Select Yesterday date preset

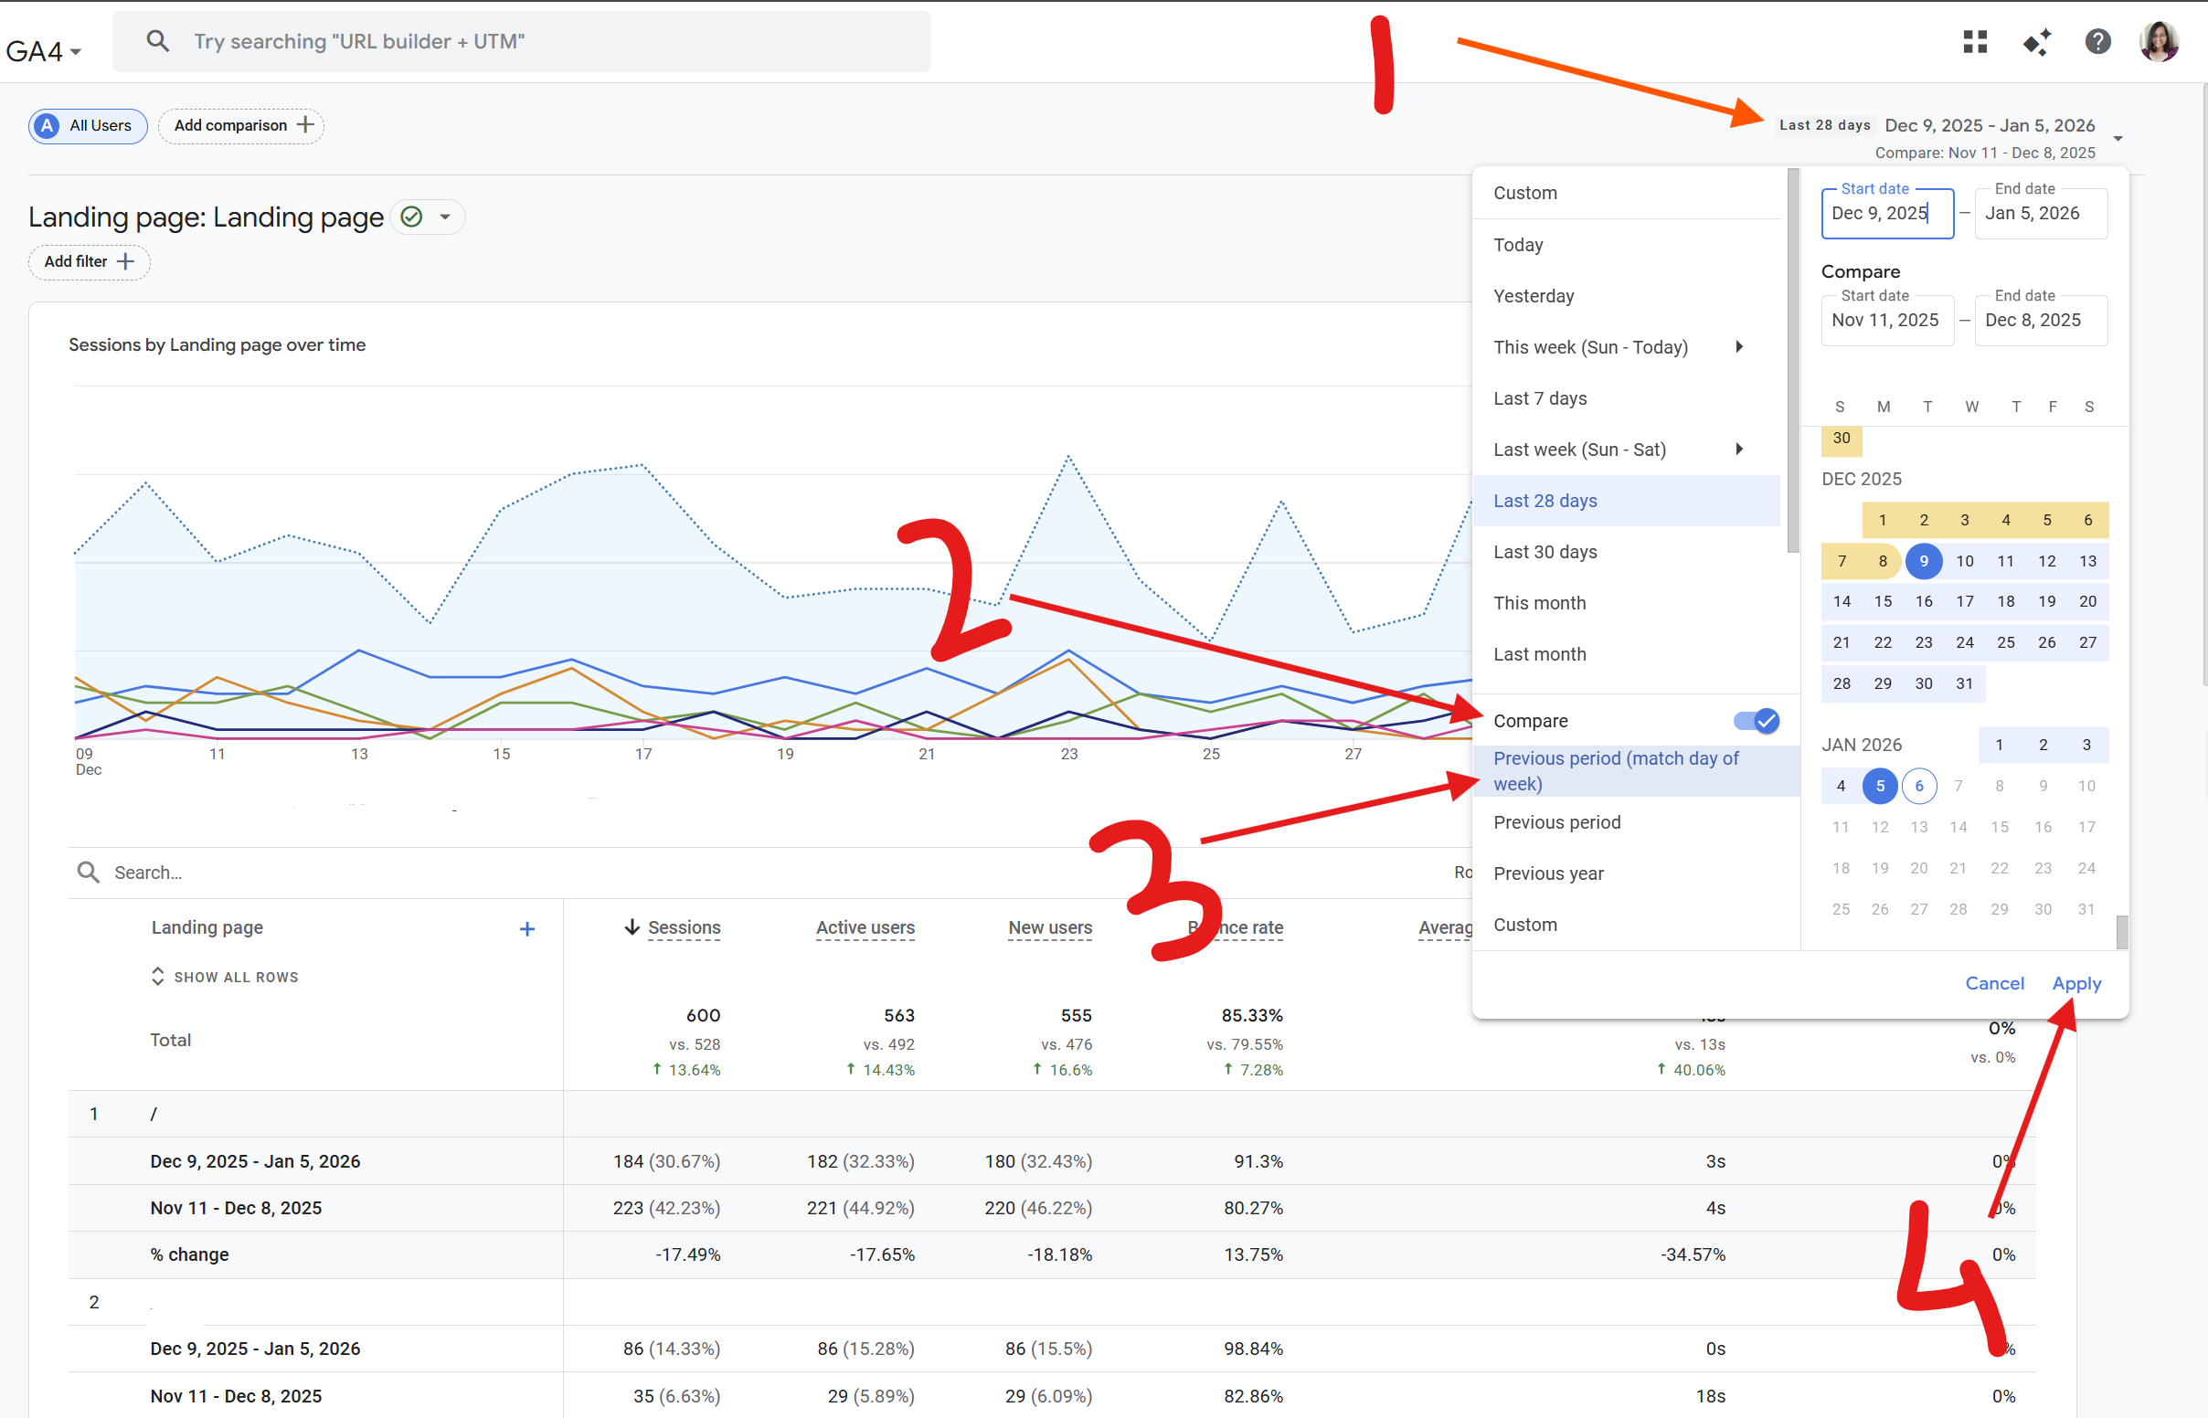pos(1626,296)
